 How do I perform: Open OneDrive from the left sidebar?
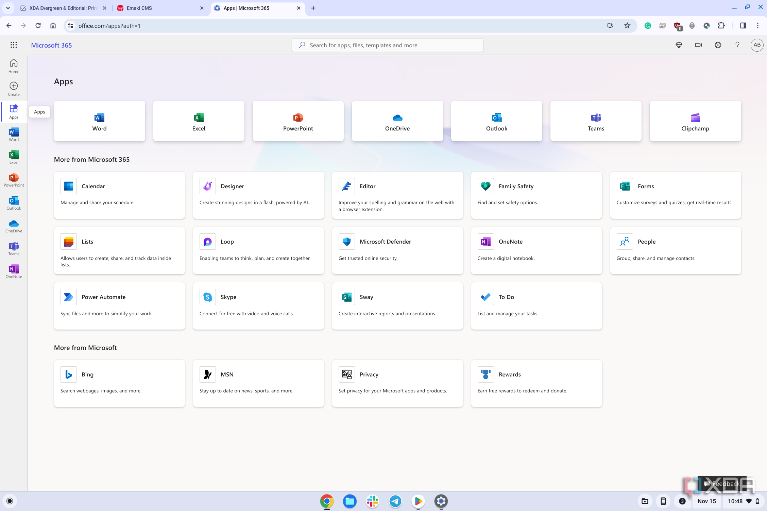click(x=14, y=226)
